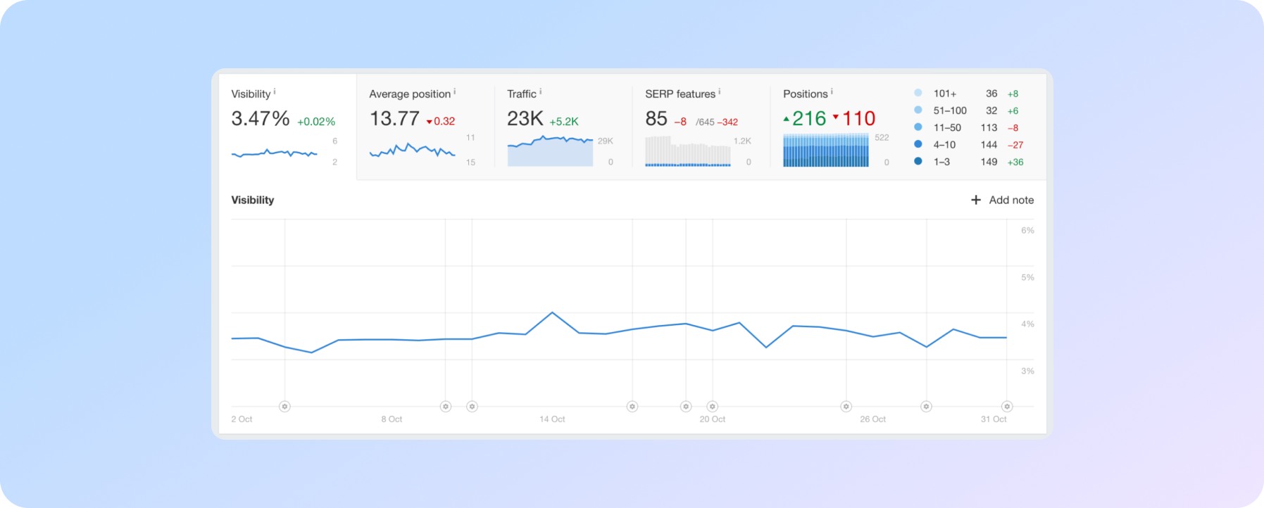The width and height of the screenshot is (1264, 508).
Task: Click the 13.77 average position value
Action: coord(394,119)
